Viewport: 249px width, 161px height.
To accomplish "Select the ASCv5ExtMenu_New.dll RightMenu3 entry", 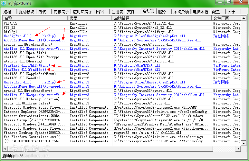I will 122,86.
